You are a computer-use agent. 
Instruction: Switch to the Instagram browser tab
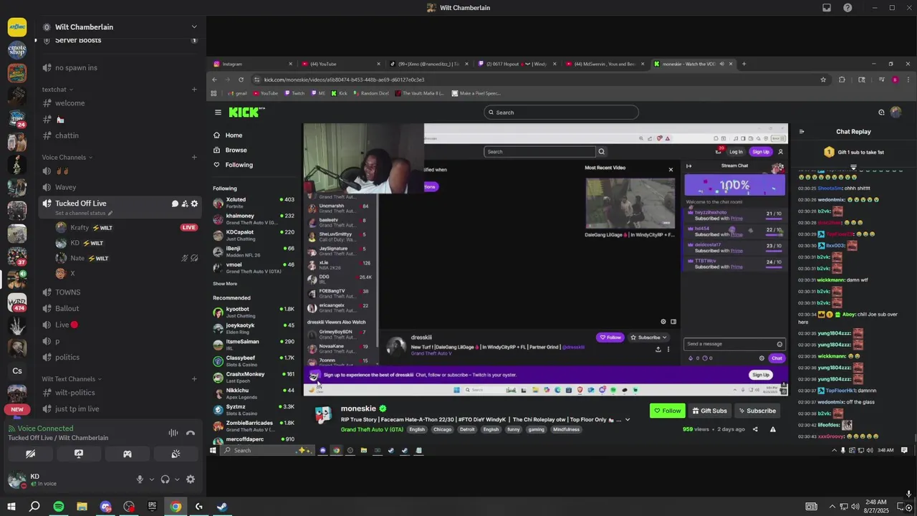pos(251,64)
